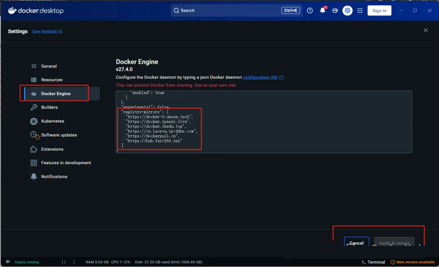Click the Extensions puzzle piece icon

click(x=34, y=149)
